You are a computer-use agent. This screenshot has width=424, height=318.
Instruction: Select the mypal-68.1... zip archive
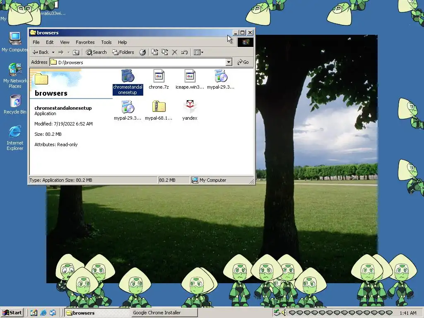point(159,110)
